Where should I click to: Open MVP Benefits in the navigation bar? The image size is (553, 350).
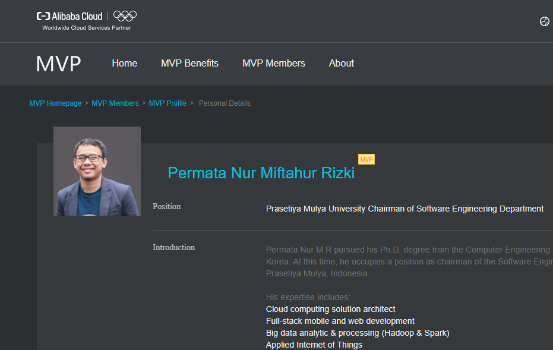click(189, 64)
